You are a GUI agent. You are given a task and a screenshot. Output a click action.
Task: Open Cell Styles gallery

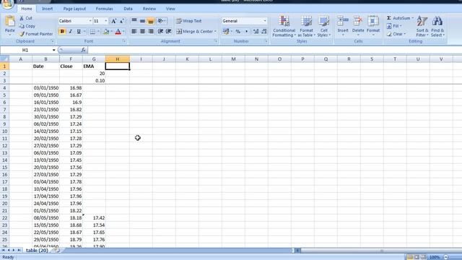[324, 27]
